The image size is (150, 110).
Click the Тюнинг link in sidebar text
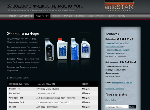tap(109, 53)
